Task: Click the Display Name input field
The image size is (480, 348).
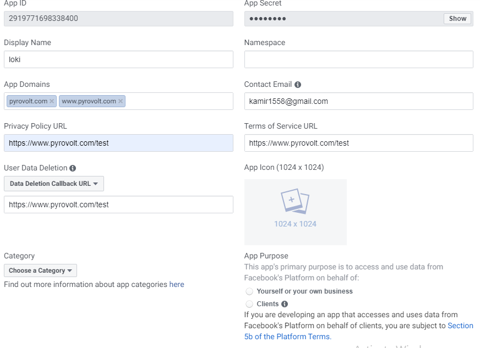Action: click(x=118, y=59)
